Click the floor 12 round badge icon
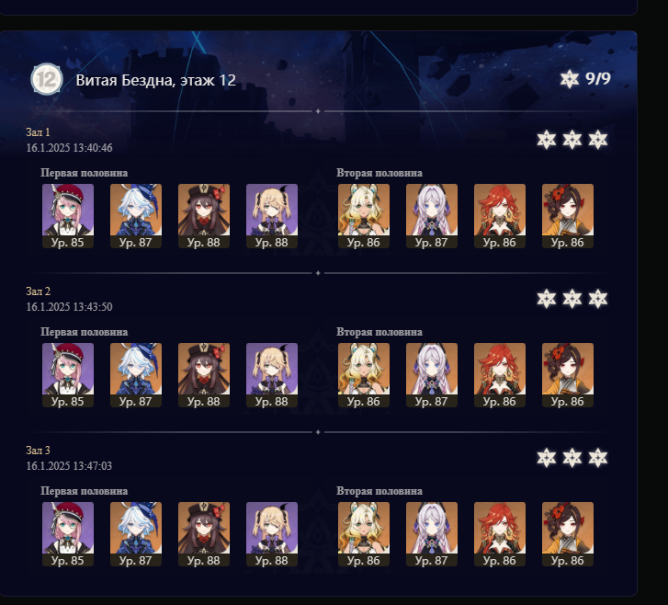 [47, 79]
